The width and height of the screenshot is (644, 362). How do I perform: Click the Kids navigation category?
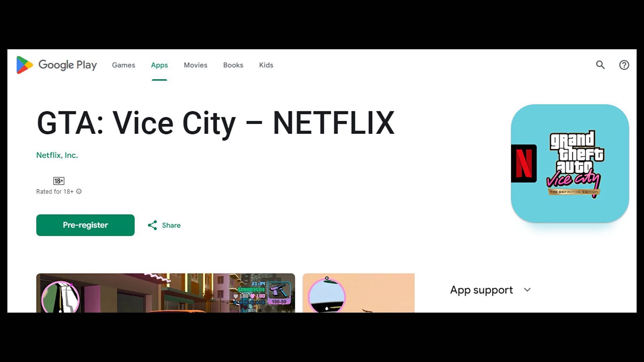266,65
